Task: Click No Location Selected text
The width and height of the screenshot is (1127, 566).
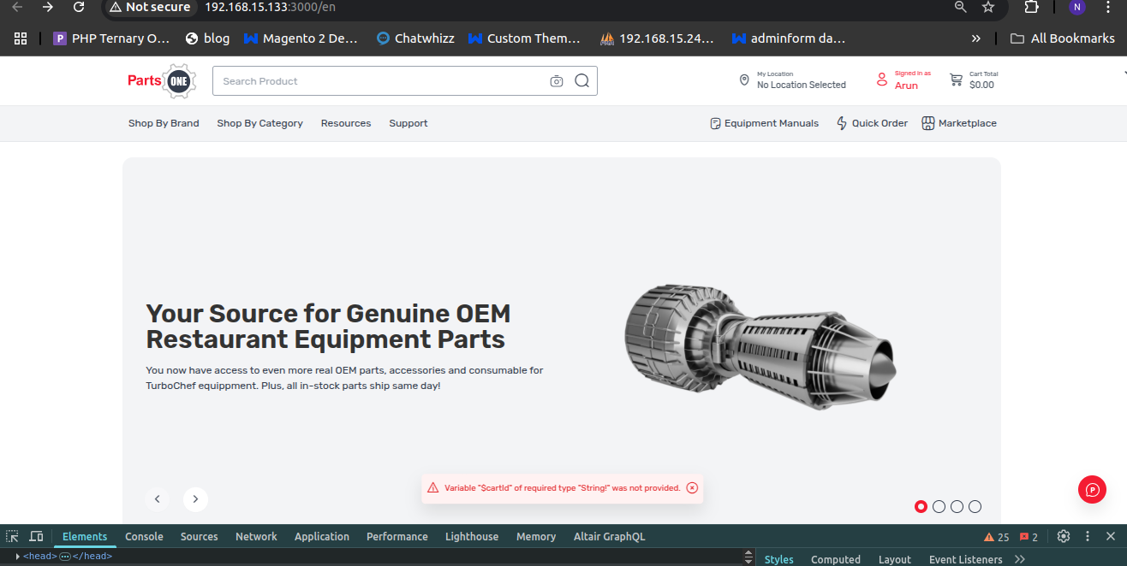Action: click(x=802, y=85)
